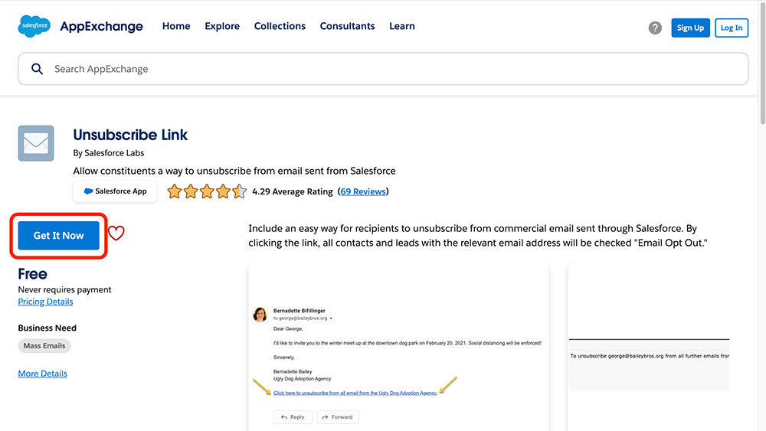Click 'Allow constituents a way to unsubscribe' tagline
The image size is (766, 431).
click(x=234, y=171)
